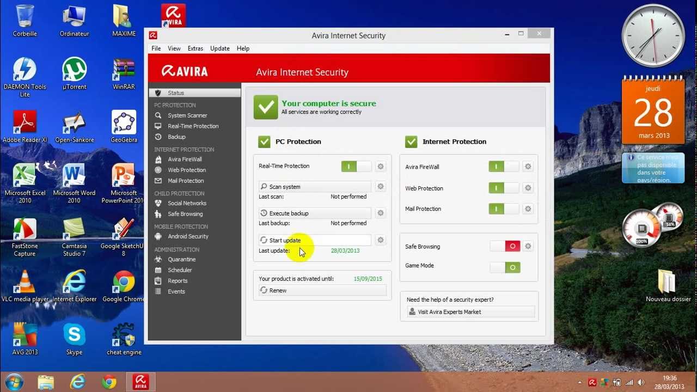The height and width of the screenshot is (392, 697).
Task: Open Web Protection settings gear
Action: [528, 188]
